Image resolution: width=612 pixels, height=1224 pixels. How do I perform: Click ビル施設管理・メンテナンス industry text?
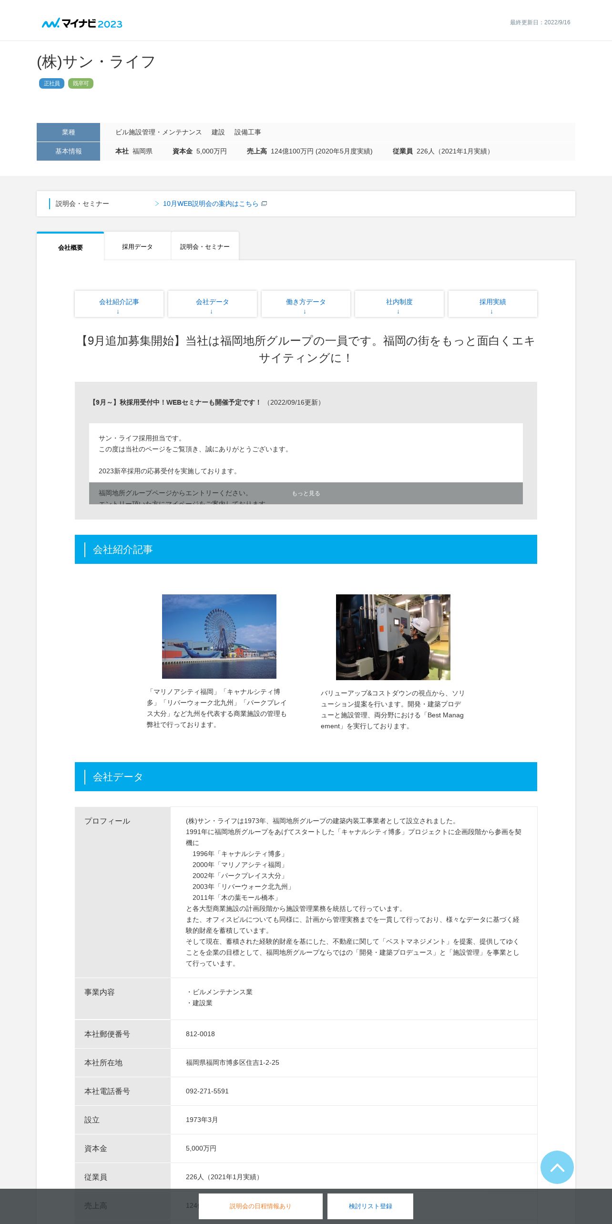(159, 132)
